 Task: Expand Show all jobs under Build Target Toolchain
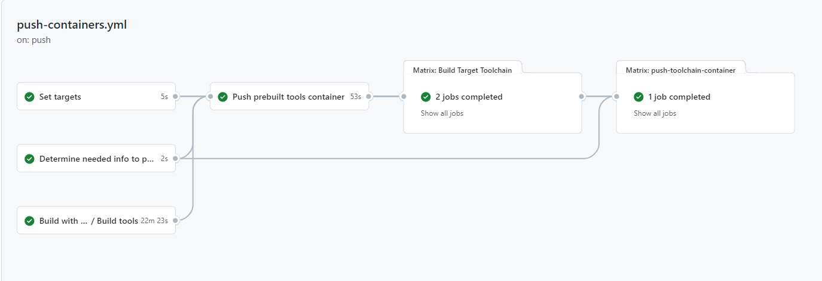(442, 113)
